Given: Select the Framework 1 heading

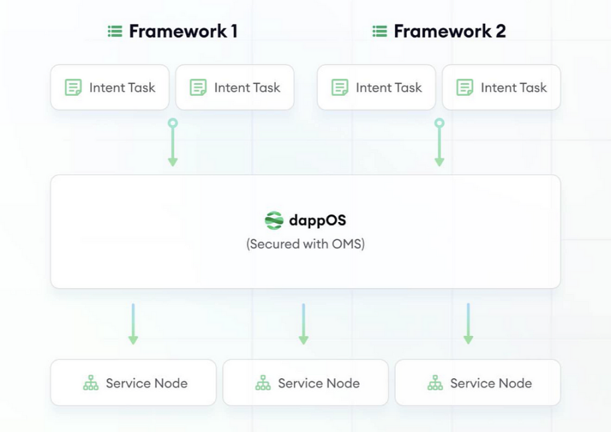Looking at the screenshot, I should pyautogui.click(x=183, y=31).
